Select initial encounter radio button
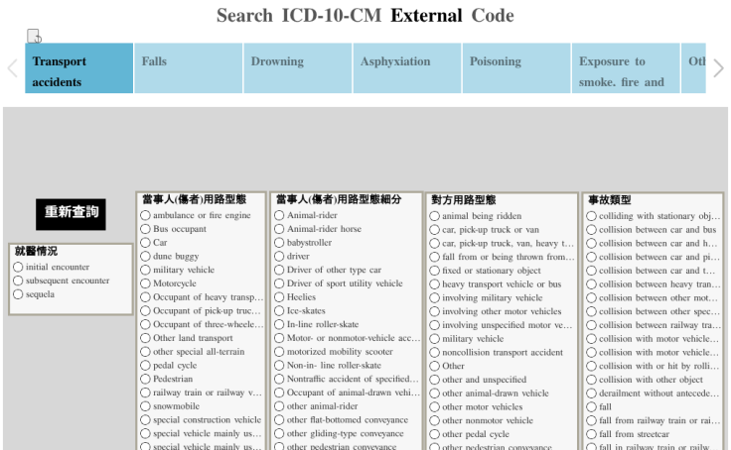 [18, 267]
